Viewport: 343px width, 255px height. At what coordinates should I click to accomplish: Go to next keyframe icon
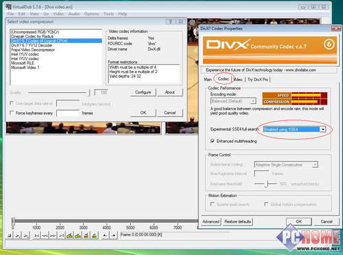78,235
